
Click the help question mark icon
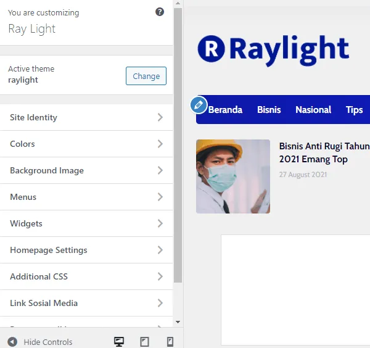pyautogui.click(x=160, y=12)
